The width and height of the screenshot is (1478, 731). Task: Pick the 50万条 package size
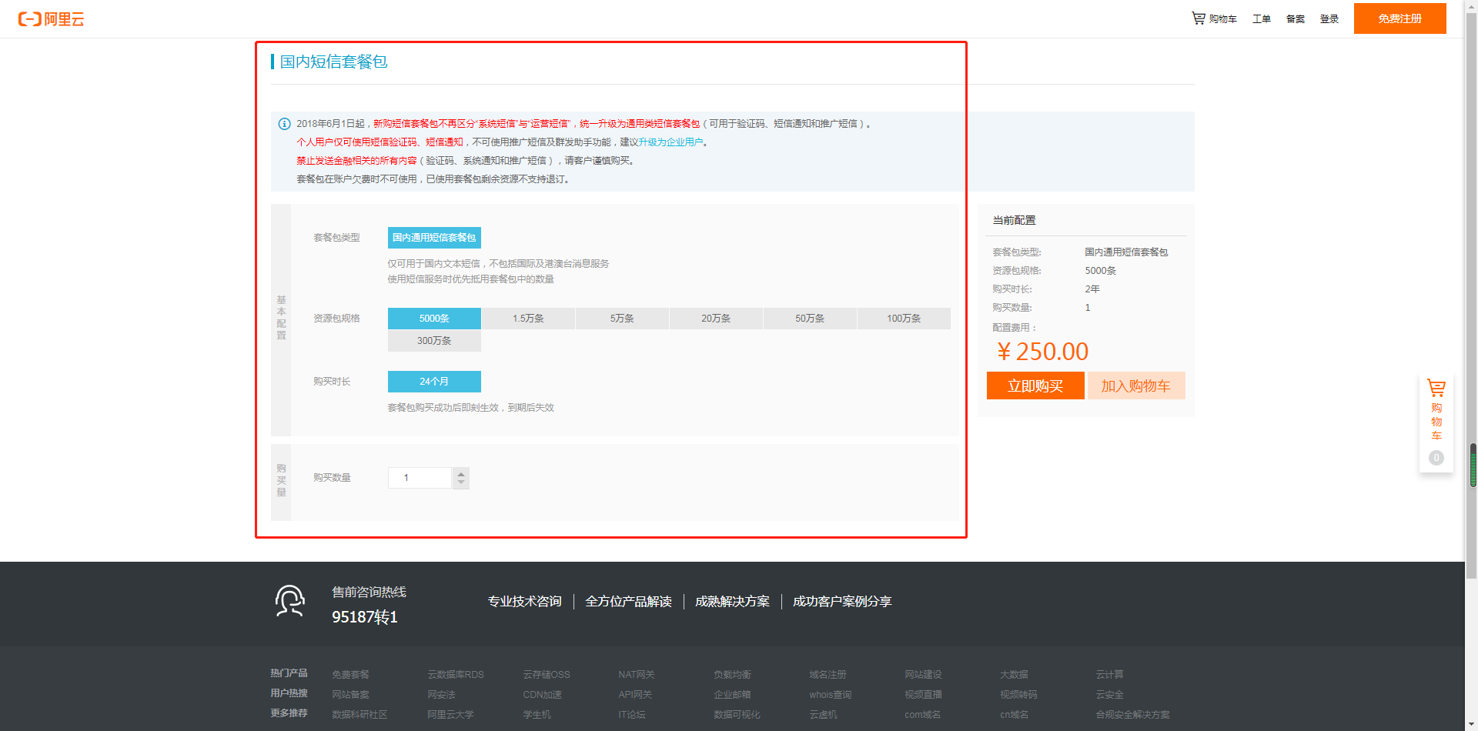coord(810,319)
